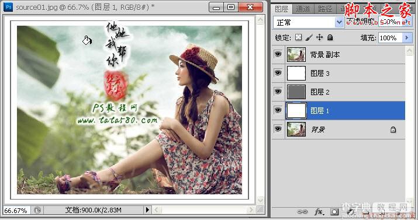Select the gray 图层 2 thumbnail
The image size is (418, 220).
[x=296, y=92]
